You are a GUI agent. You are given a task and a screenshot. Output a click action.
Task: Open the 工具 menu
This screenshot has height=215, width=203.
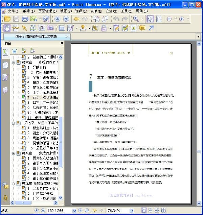tap(127, 11)
